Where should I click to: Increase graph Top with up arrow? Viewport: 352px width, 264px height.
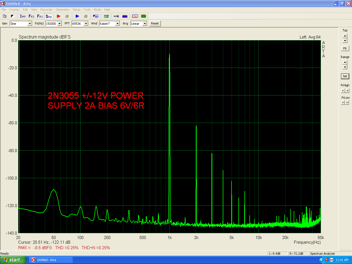click(x=345, y=36)
